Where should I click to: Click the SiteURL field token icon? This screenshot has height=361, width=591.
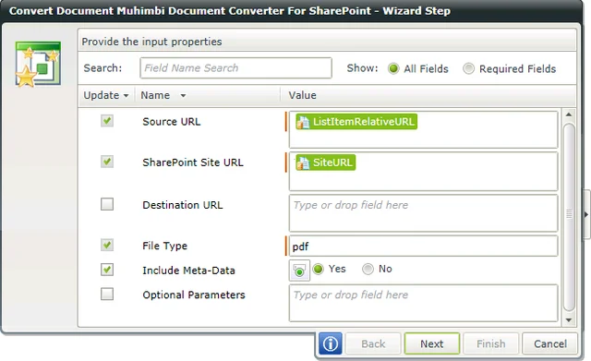pyautogui.click(x=303, y=162)
